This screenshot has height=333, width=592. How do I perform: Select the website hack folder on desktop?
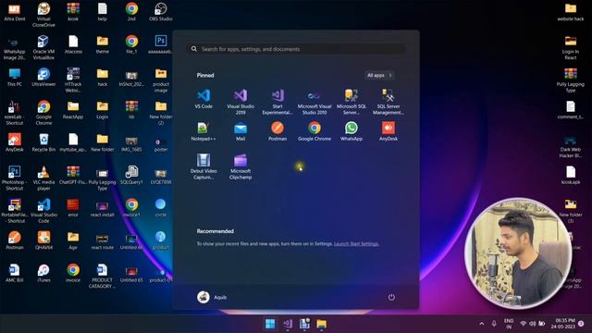pos(571,12)
